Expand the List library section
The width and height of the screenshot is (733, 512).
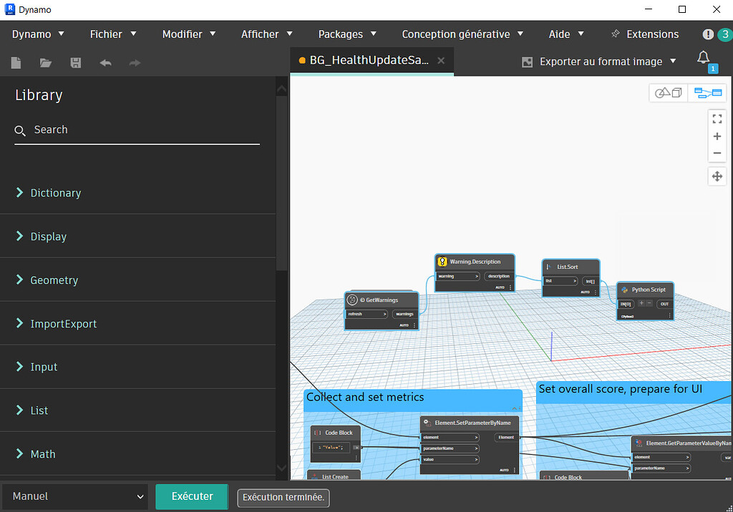(x=39, y=410)
